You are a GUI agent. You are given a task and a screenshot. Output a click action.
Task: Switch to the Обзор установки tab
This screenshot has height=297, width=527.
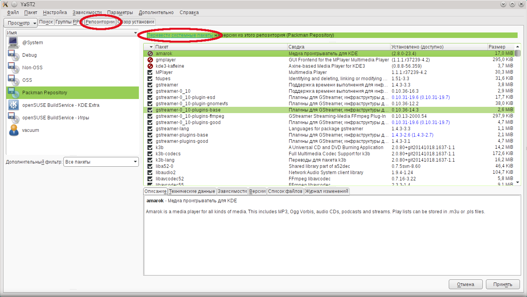[136, 22]
